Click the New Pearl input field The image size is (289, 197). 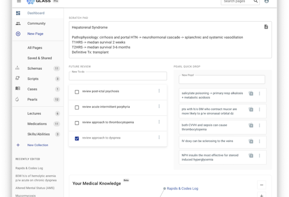coord(222,79)
